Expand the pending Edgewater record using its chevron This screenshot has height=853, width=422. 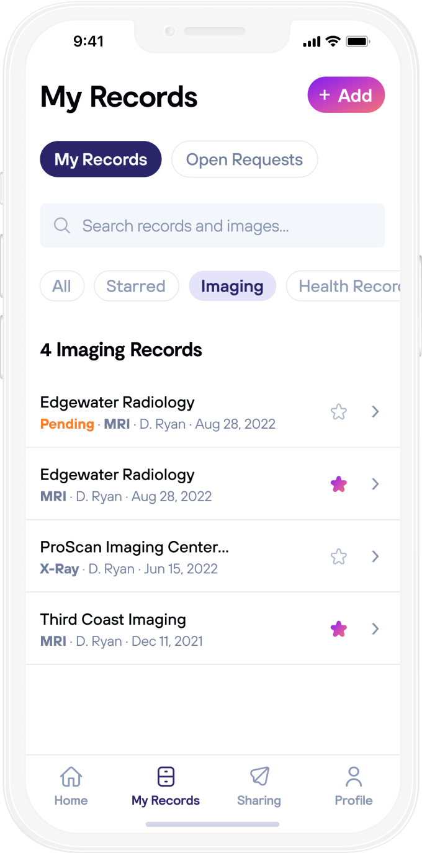click(375, 411)
